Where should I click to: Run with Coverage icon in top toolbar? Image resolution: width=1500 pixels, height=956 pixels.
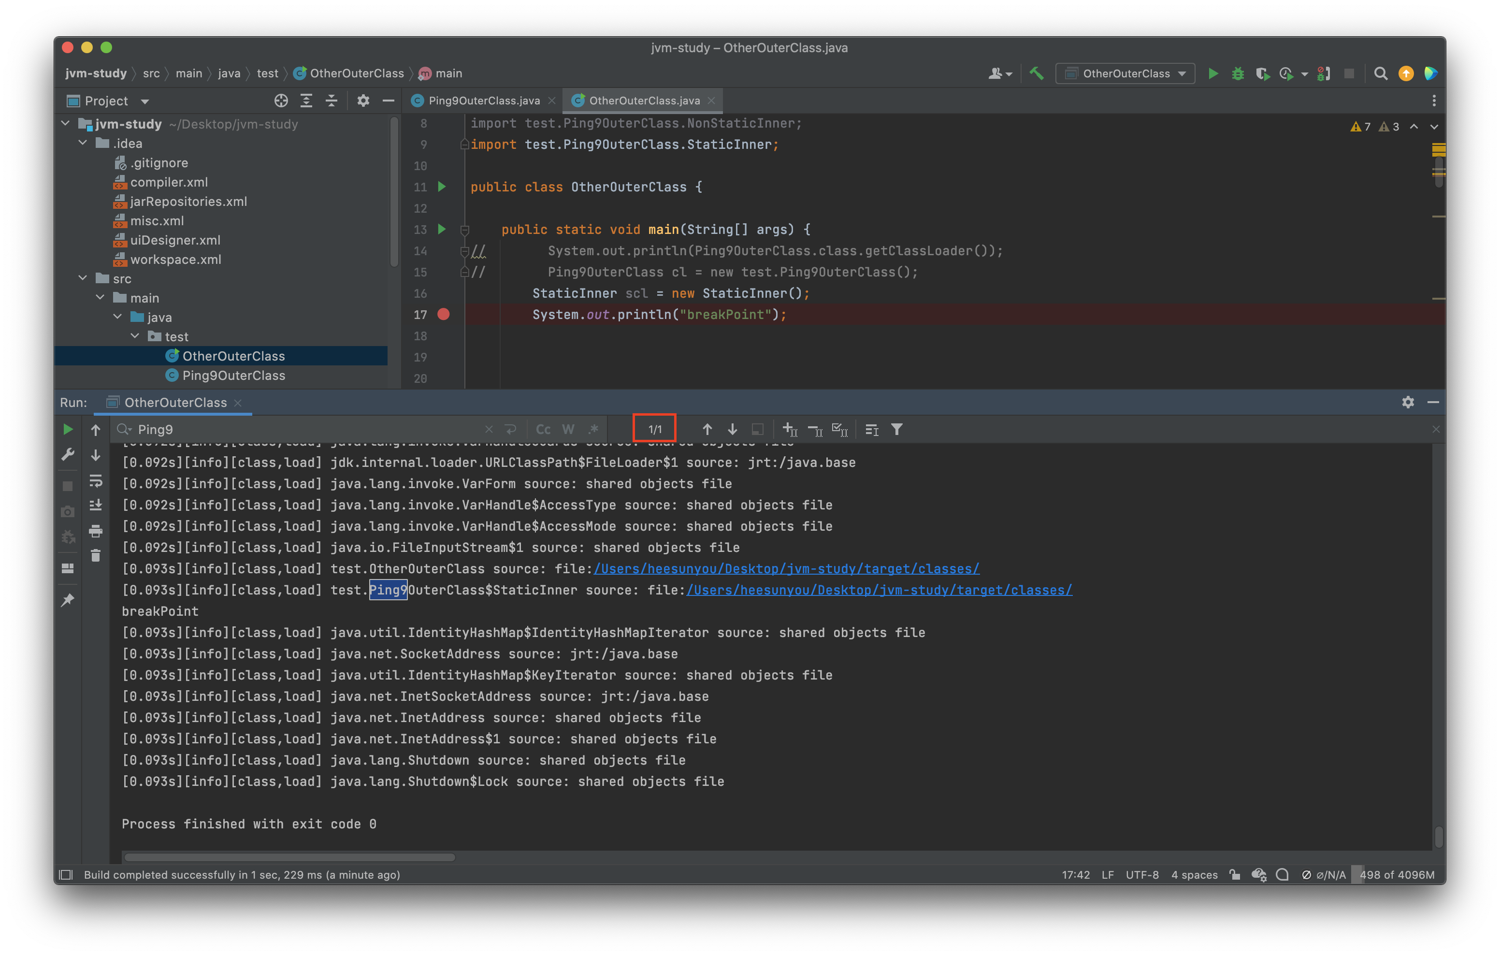(1262, 73)
